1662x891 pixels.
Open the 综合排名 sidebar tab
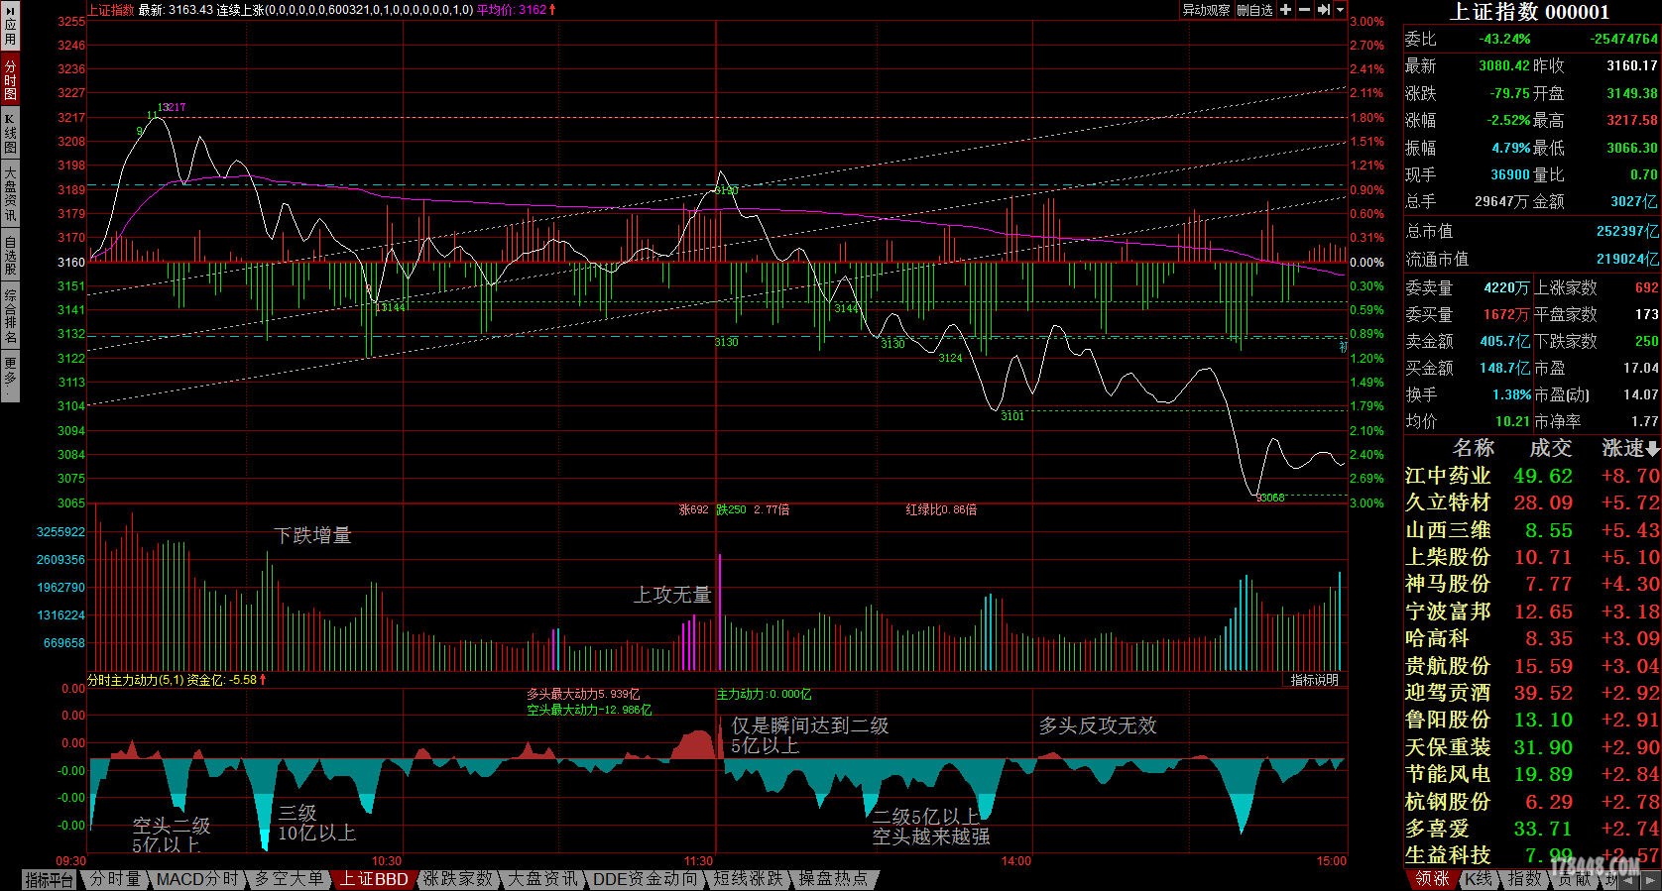(10, 316)
